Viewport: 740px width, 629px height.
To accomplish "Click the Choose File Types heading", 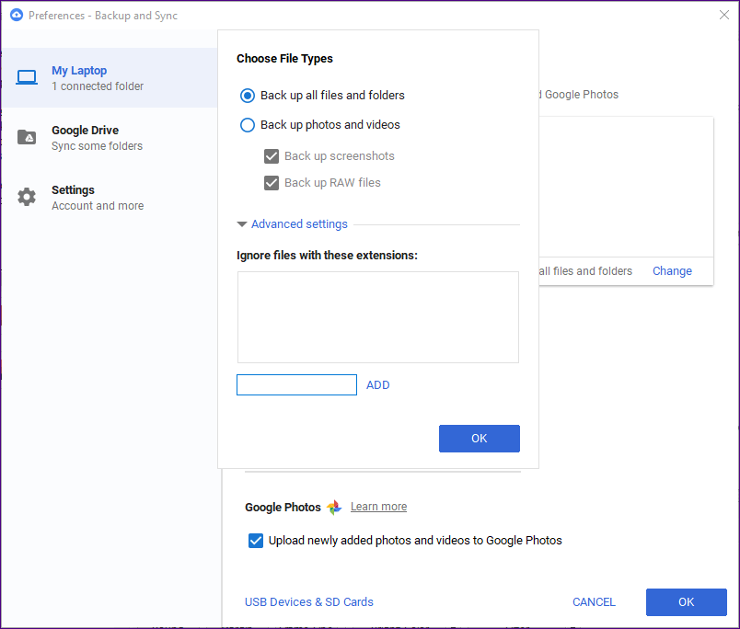I will point(284,59).
